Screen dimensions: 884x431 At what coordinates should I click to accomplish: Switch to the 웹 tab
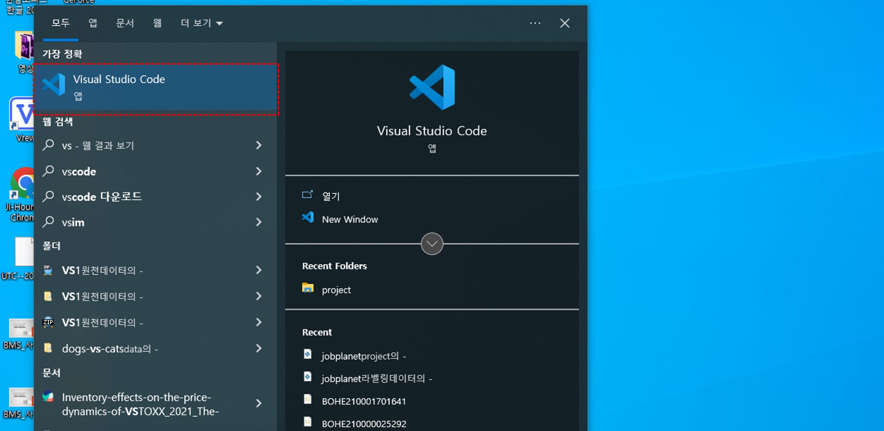click(x=157, y=23)
